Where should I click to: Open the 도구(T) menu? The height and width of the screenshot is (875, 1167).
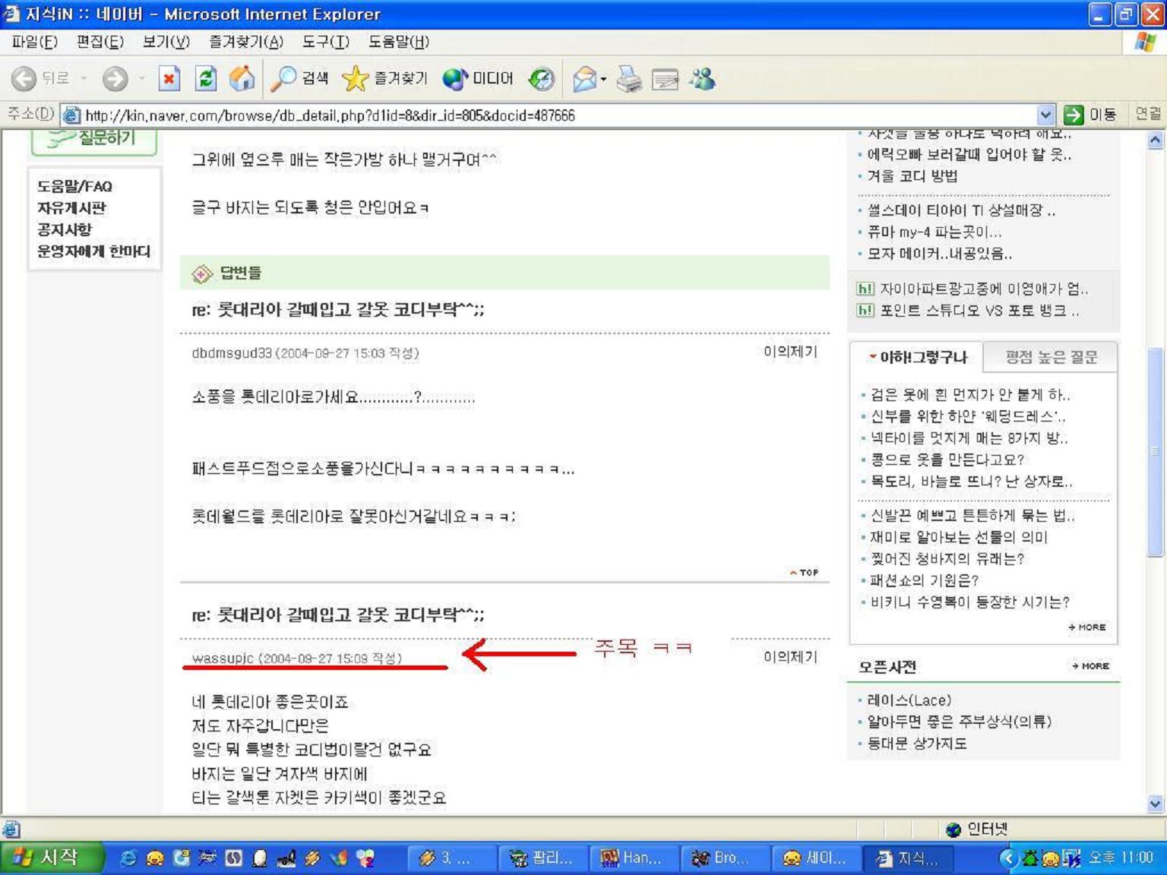(325, 42)
